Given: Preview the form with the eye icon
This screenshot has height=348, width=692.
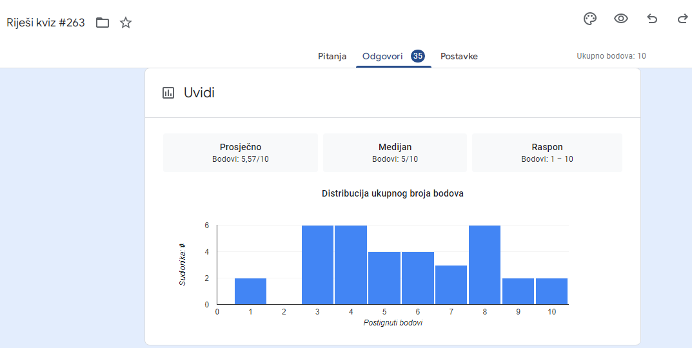Looking at the screenshot, I should pos(621,19).
